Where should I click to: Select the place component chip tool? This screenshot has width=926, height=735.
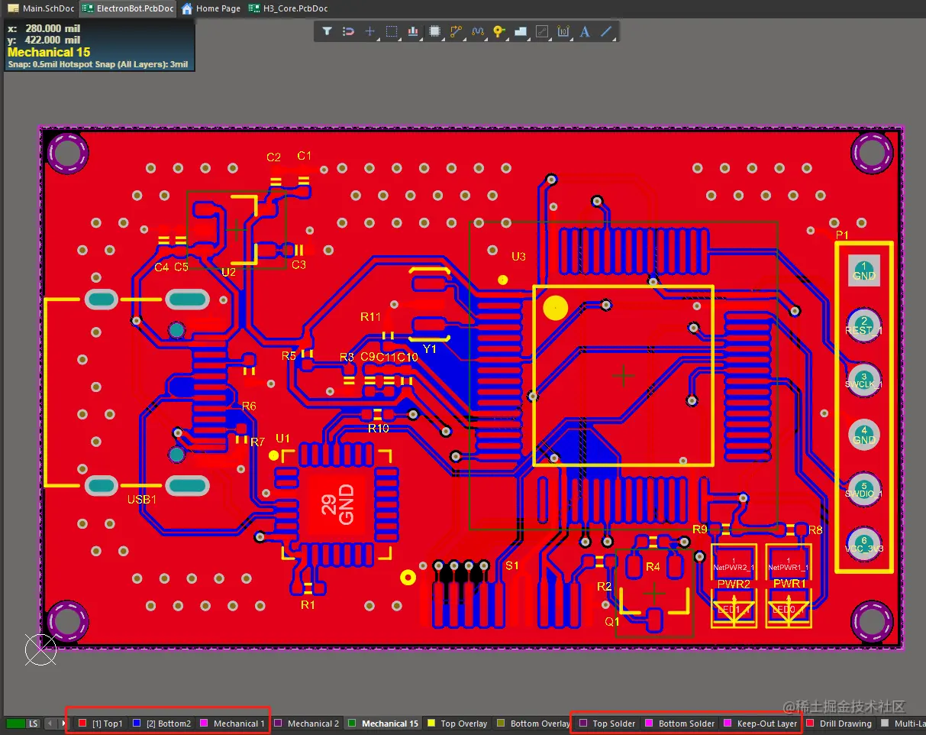[435, 31]
